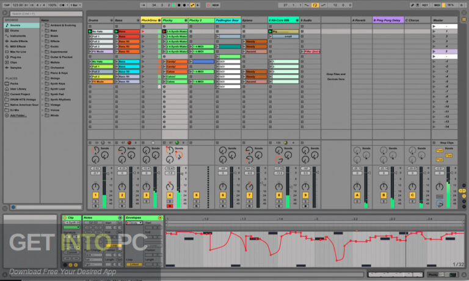Select the B Ping Pong Delay return track
This screenshot has width=469, height=281.
(x=388, y=20)
